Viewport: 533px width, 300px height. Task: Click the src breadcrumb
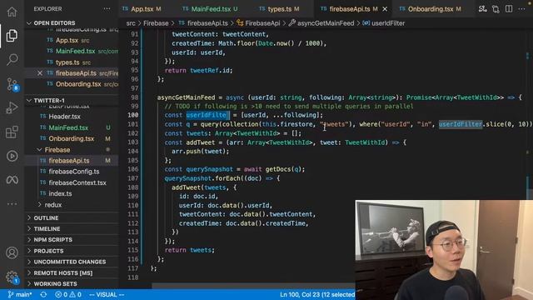[x=131, y=23]
